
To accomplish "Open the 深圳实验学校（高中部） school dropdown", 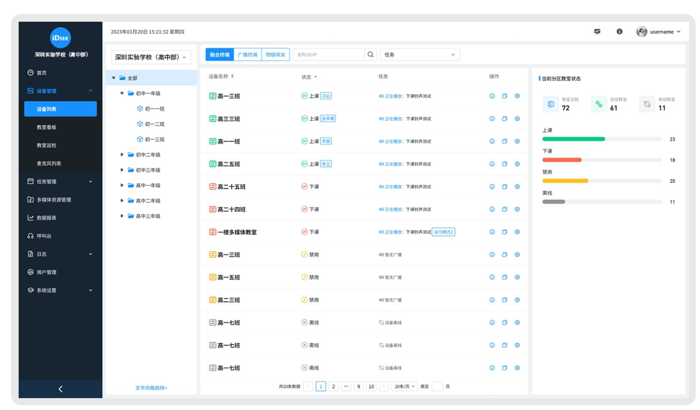I will 151,57.
